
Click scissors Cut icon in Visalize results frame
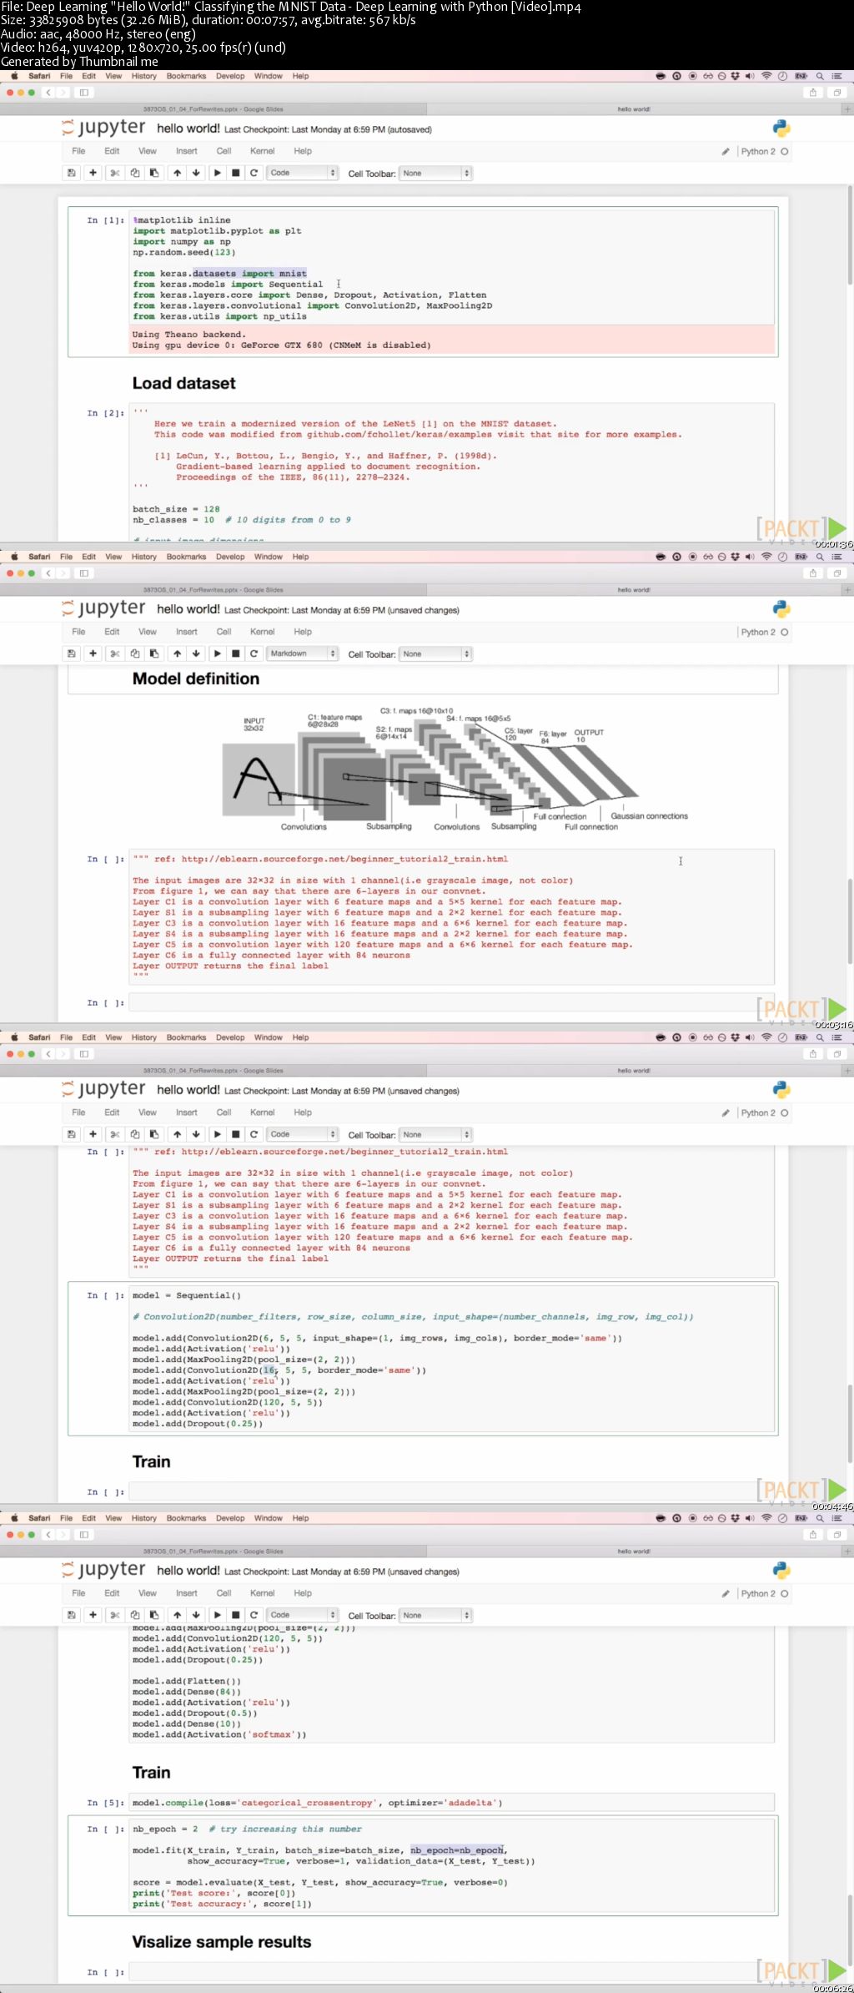(115, 1615)
